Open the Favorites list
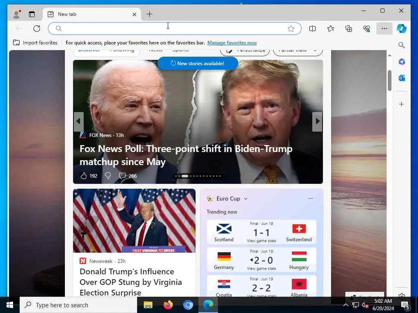 coord(331,29)
